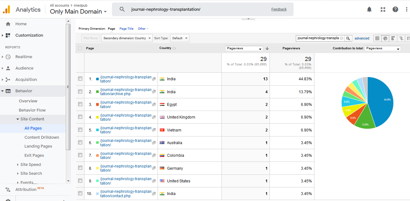Click the help question mark icon
This screenshot has width=410, height=201.
pos(395,9)
